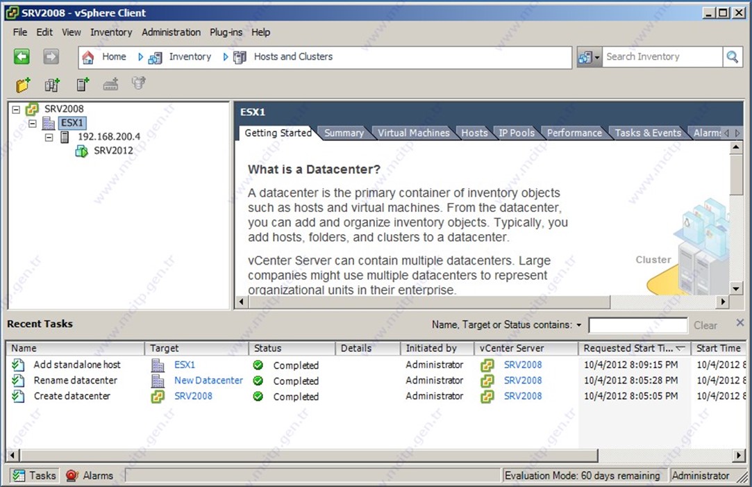Open the SRV2008 target link for Create datacenter
The height and width of the screenshot is (487, 752).
pos(193,396)
